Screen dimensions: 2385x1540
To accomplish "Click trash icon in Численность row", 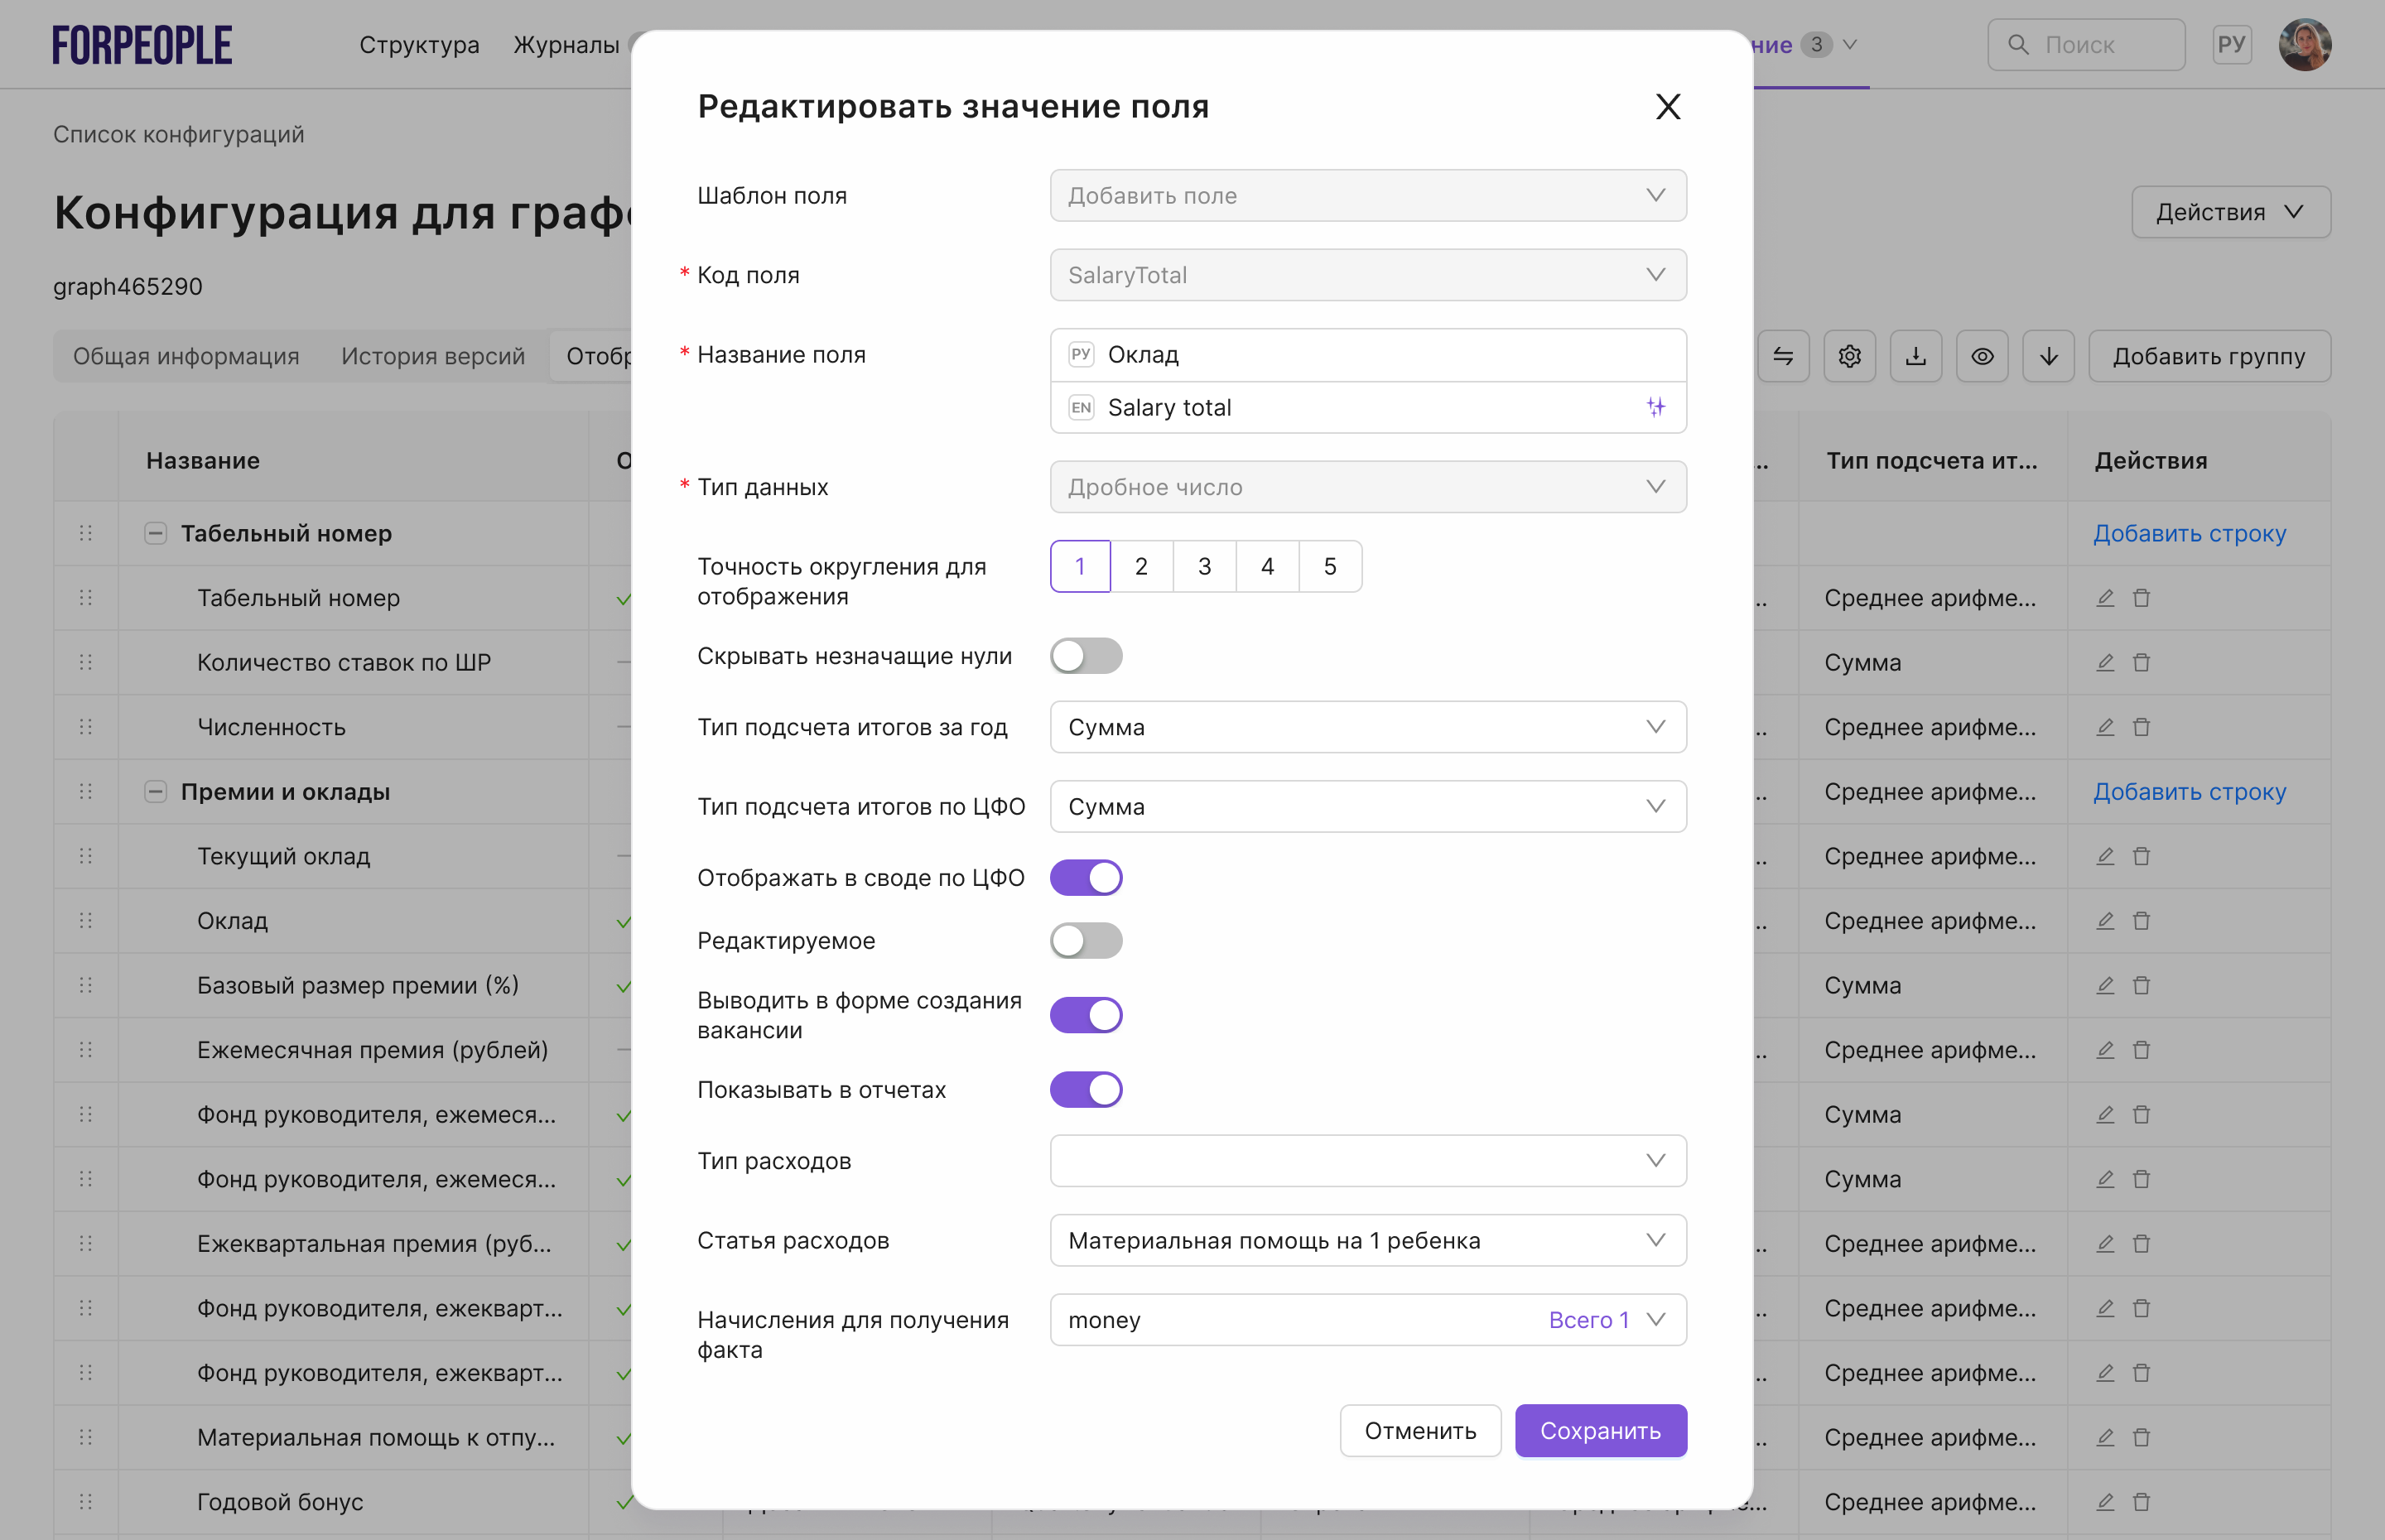I will tap(2141, 727).
